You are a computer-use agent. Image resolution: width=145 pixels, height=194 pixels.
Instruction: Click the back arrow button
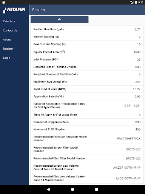coord(59,20)
